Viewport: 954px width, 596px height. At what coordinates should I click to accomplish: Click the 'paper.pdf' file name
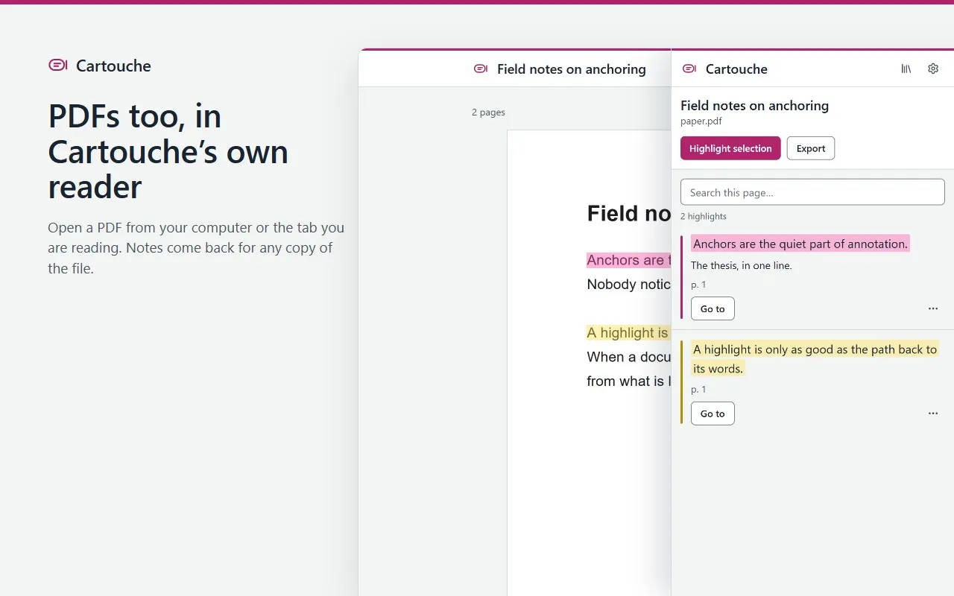coord(701,121)
